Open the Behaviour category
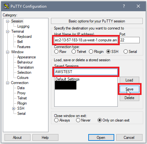The height and width of the screenshot is (144, 147). (25, 62)
